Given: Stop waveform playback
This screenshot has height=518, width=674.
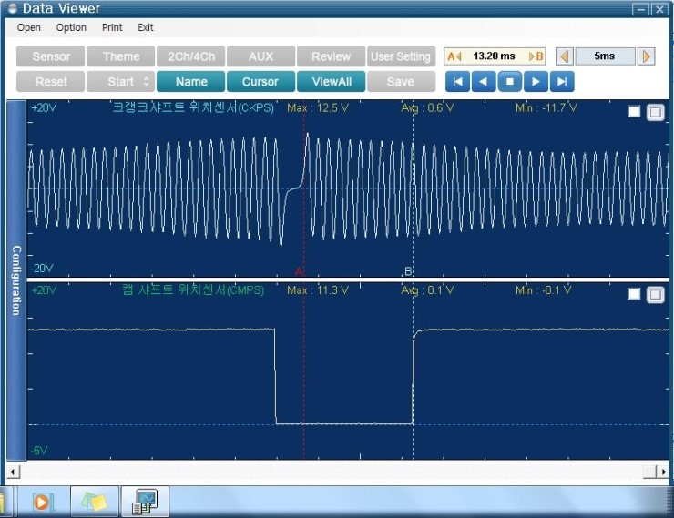Looking at the screenshot, I should [510, 82].
